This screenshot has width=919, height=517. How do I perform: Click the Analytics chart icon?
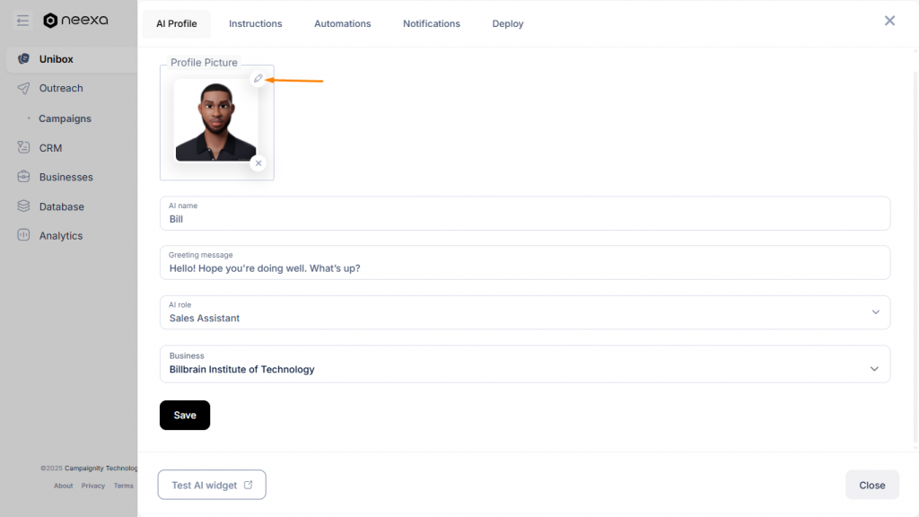pos(23,235)
